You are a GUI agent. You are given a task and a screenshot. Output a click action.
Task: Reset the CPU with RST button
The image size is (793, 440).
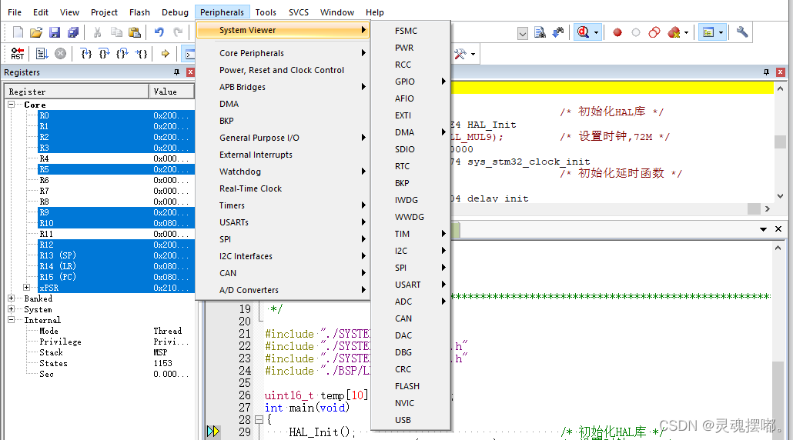pyautogui.click(x=18, y=54)
